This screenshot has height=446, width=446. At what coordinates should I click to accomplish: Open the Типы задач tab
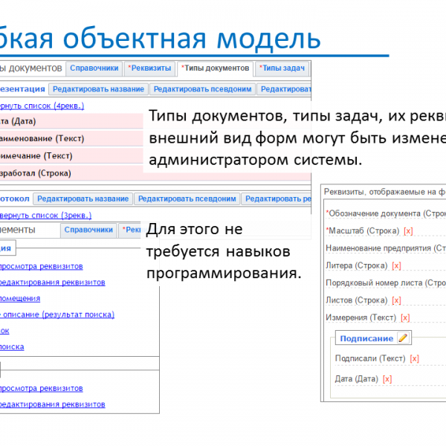click(282, 68)
